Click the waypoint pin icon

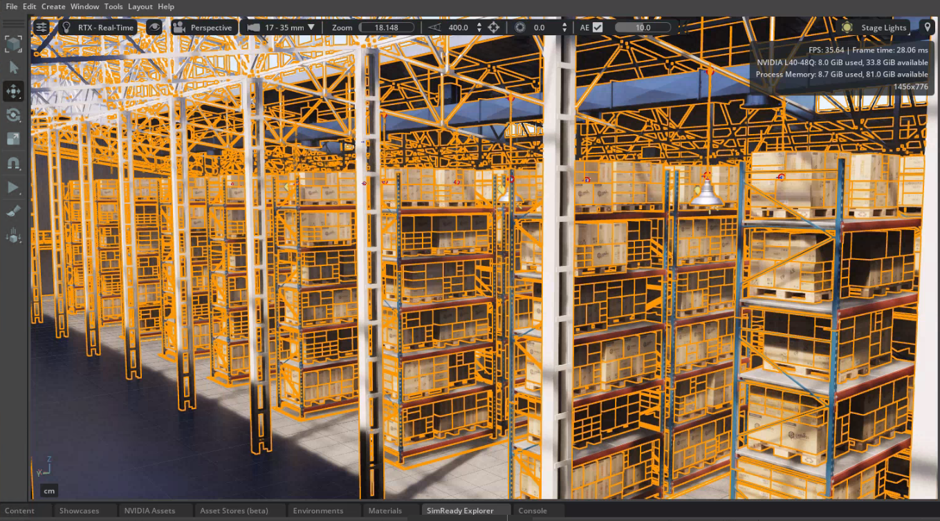click(x=928, y=27)
